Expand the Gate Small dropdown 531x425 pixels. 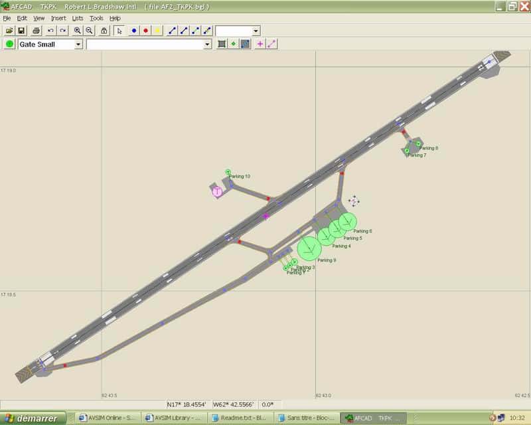pos(78,44)
